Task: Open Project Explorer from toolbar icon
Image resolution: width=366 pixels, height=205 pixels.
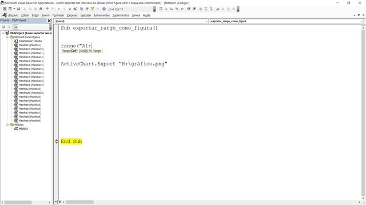Action: click(81, 9)
